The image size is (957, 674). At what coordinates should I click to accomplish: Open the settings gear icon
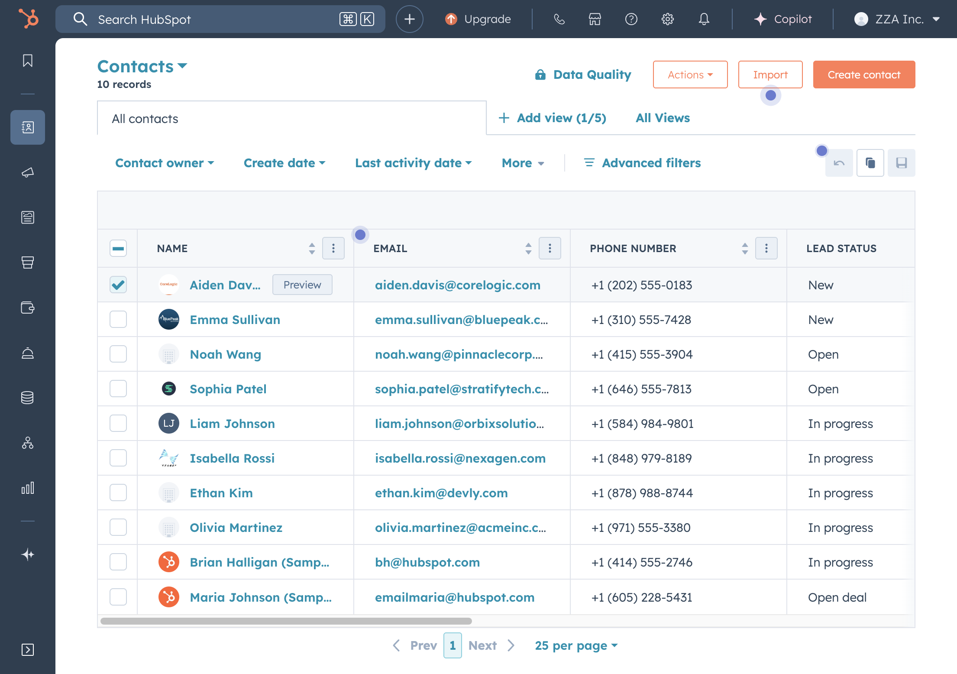(667, 19)
